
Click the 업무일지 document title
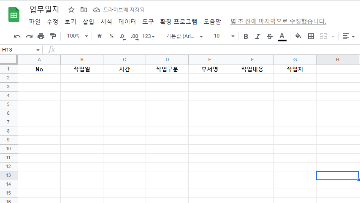(x=45, y=9)
